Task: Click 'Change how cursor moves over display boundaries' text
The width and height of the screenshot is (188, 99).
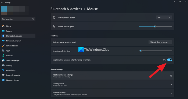Action: click(70, 94)
